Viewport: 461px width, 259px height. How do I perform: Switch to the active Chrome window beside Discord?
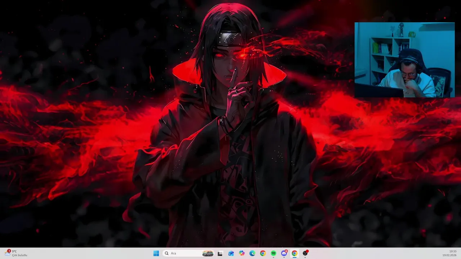(295, 253)
